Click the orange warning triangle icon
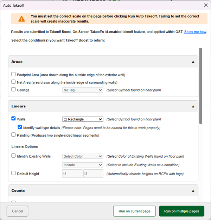The image size is (211, 220). coord(21,19)
